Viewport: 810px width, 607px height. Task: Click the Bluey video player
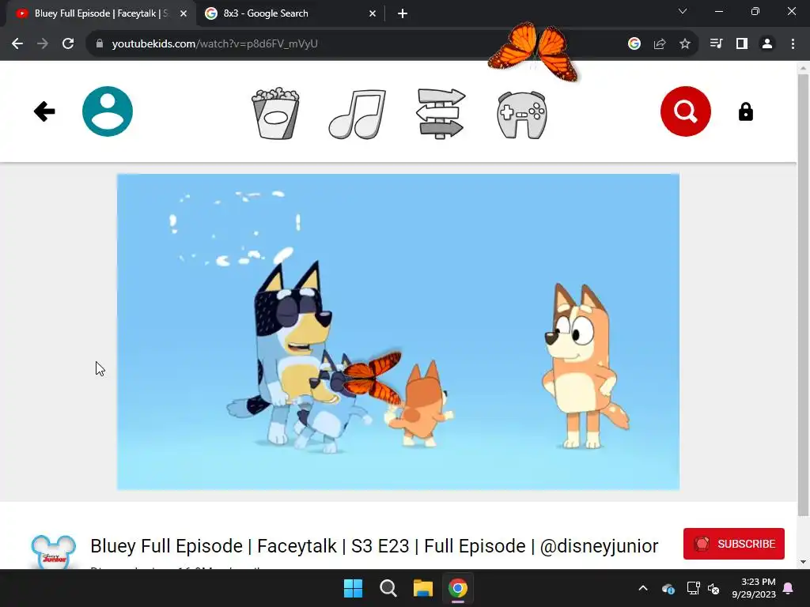(x=398, y=331)
